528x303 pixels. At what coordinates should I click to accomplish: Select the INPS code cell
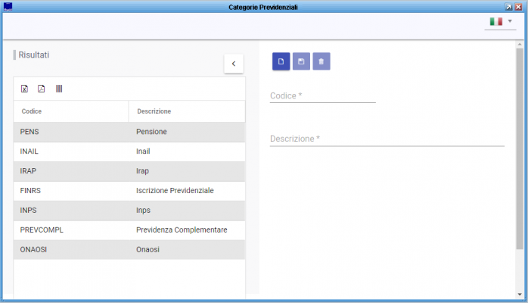coord(71,211)
